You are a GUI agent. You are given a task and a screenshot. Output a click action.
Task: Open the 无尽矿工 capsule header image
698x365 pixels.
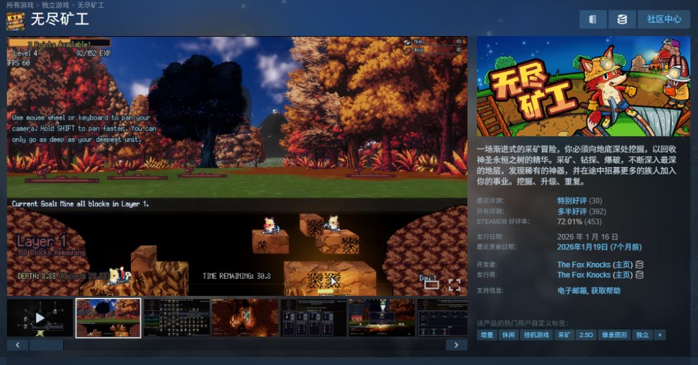pyautogui.click(x=583, y=87)
